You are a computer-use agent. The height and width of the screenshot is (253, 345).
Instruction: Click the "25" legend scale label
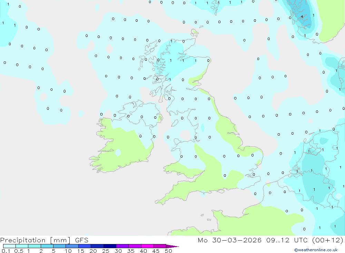click(106, 251)
